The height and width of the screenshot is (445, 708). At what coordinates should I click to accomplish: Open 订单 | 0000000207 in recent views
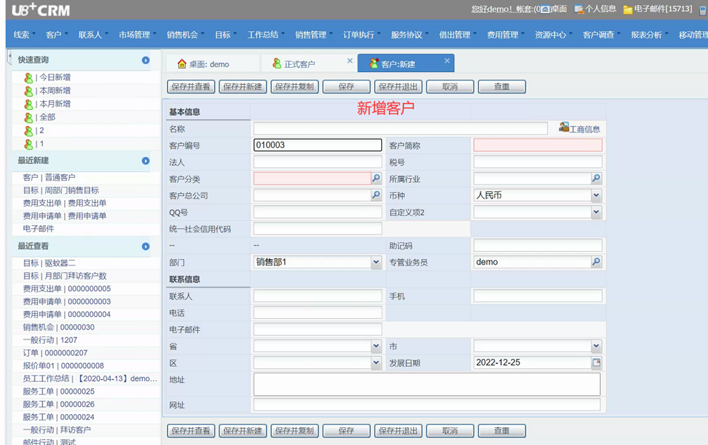(55, 353)
